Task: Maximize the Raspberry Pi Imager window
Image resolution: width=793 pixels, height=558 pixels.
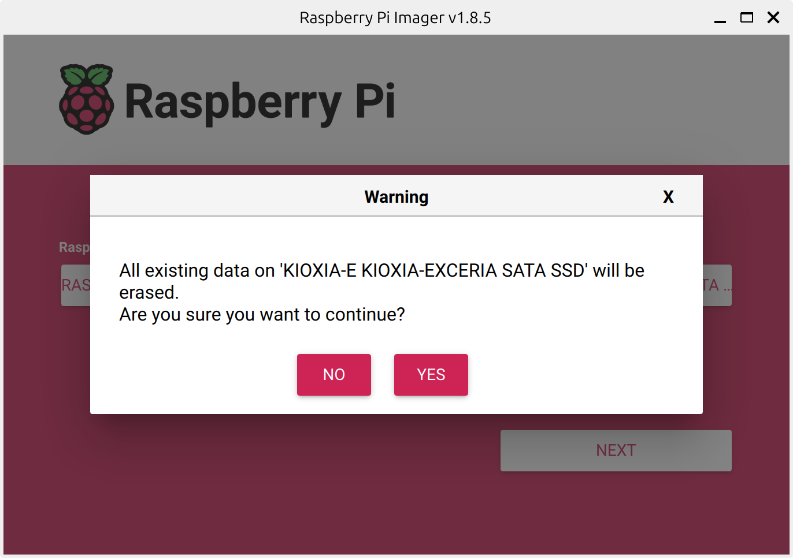Action: [746, 18]
